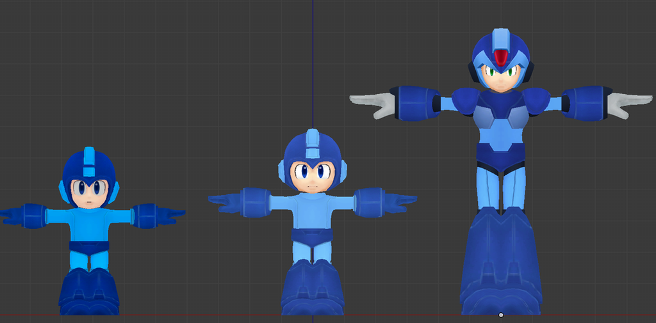
Task: Click the red helmet crystal on tall model
Action: click(x=501, y=58)
